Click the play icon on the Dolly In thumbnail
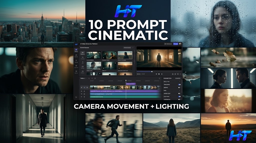This screenshot has height=143, width=256. 104,68
